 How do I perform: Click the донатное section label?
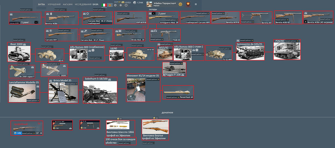coord(167,112)
